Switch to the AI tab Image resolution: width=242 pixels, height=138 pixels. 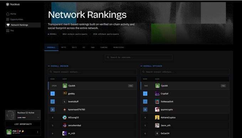tap(84, 48)
